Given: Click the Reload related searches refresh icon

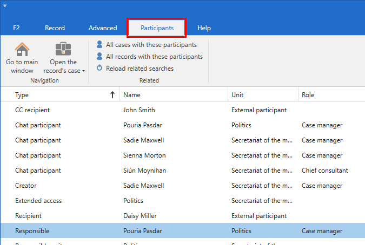Looking at the screenshot, I should pos(99,68).
